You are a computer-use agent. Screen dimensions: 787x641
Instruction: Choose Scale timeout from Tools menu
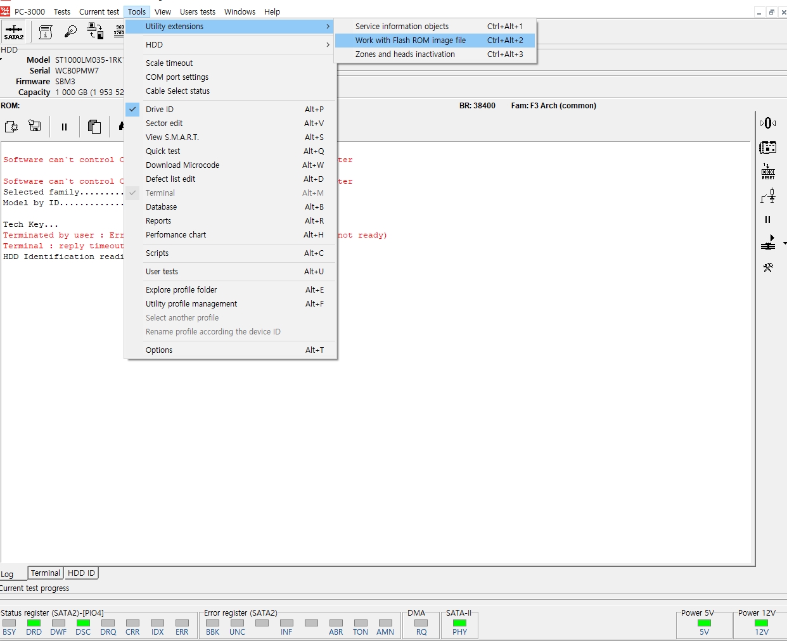pos(231,63)
